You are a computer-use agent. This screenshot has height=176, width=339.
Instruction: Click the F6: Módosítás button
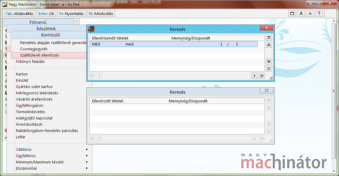tap(101, 13)
